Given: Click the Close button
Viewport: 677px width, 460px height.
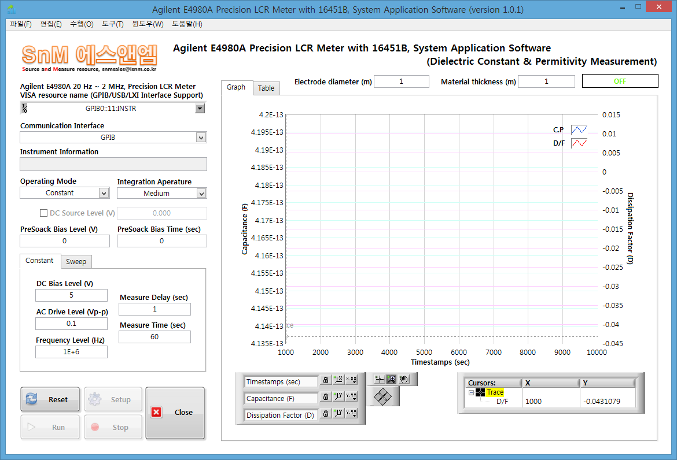Looking at the screenshot, I should pyautogui.click(x=175, y=413).
